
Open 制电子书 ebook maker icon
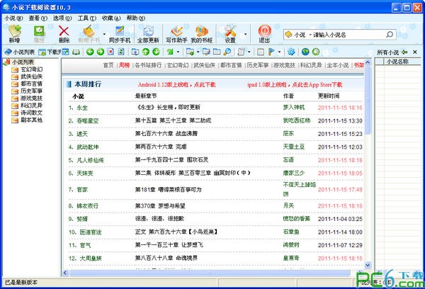pyautogui.click(x=89, y=34)
